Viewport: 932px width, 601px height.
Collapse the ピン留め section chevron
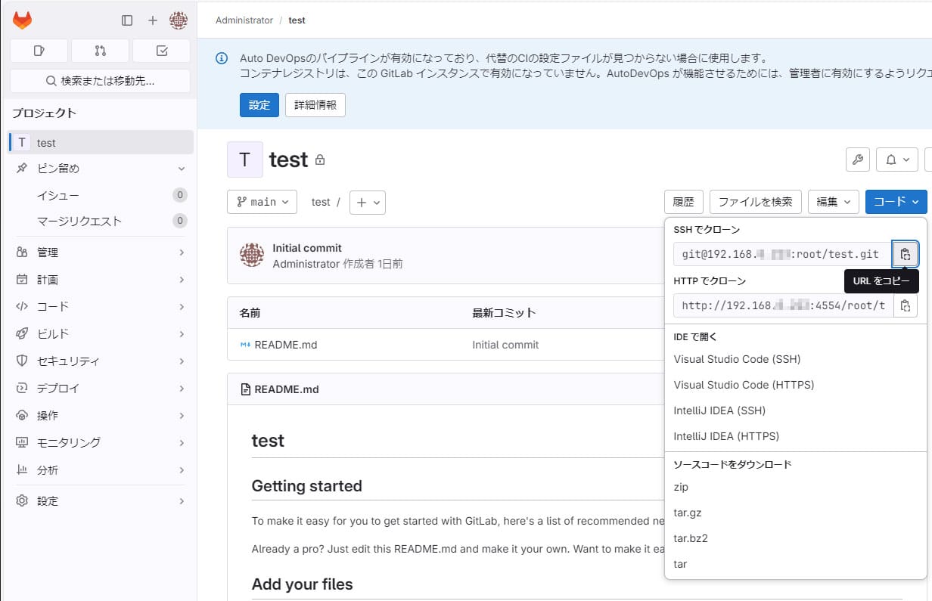(181, 169)
